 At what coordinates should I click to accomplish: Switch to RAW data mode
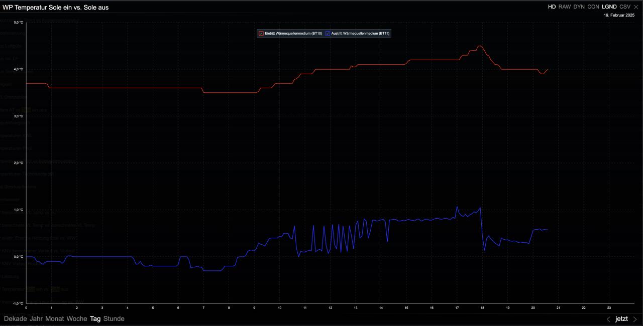click(565, 7)
